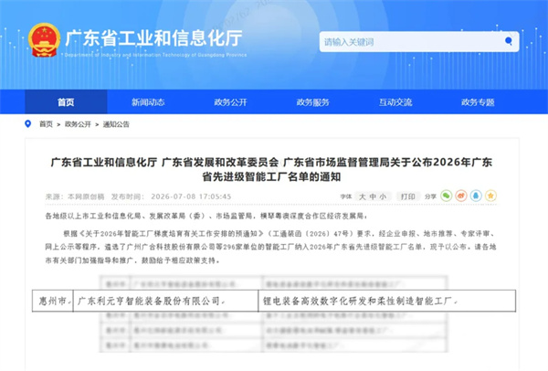Open the 首页 navigation tab

[x=66, y=102]
